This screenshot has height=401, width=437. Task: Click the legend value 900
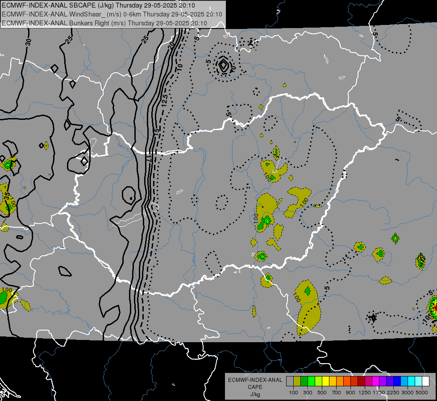click(x=350, y=393)
